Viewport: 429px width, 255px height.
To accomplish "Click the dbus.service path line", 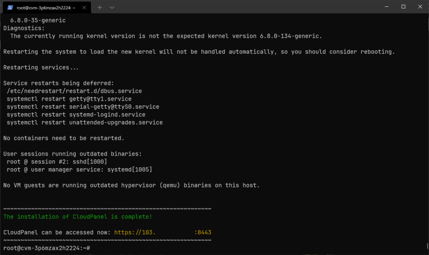I will pos(75,91).
